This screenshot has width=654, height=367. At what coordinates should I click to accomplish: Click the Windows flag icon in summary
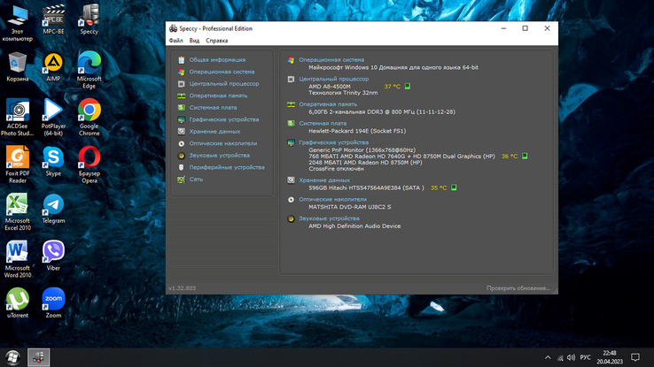pyautogui.click(x=292, y=60)
